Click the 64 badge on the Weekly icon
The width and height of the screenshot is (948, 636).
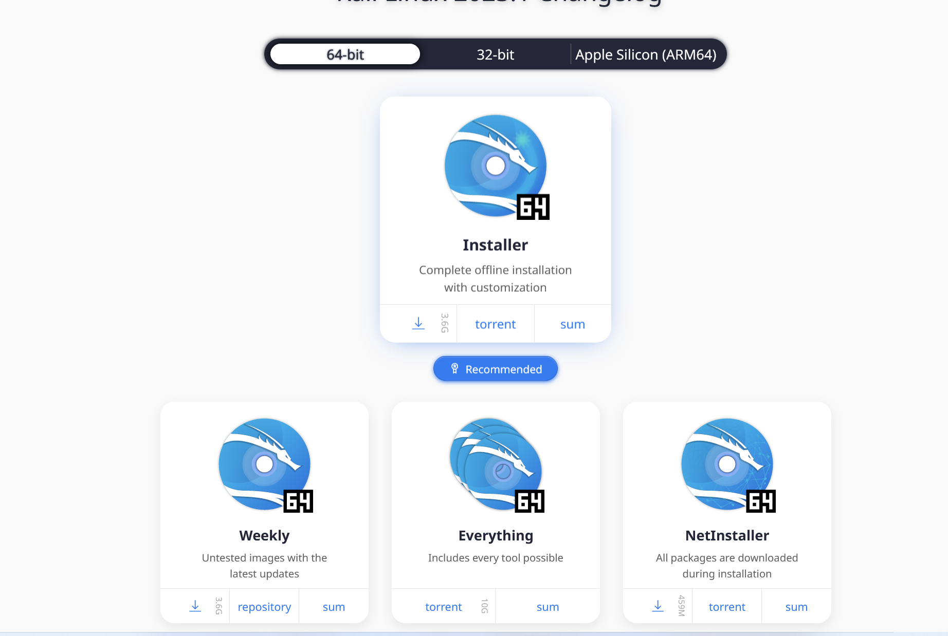(298, 501)
